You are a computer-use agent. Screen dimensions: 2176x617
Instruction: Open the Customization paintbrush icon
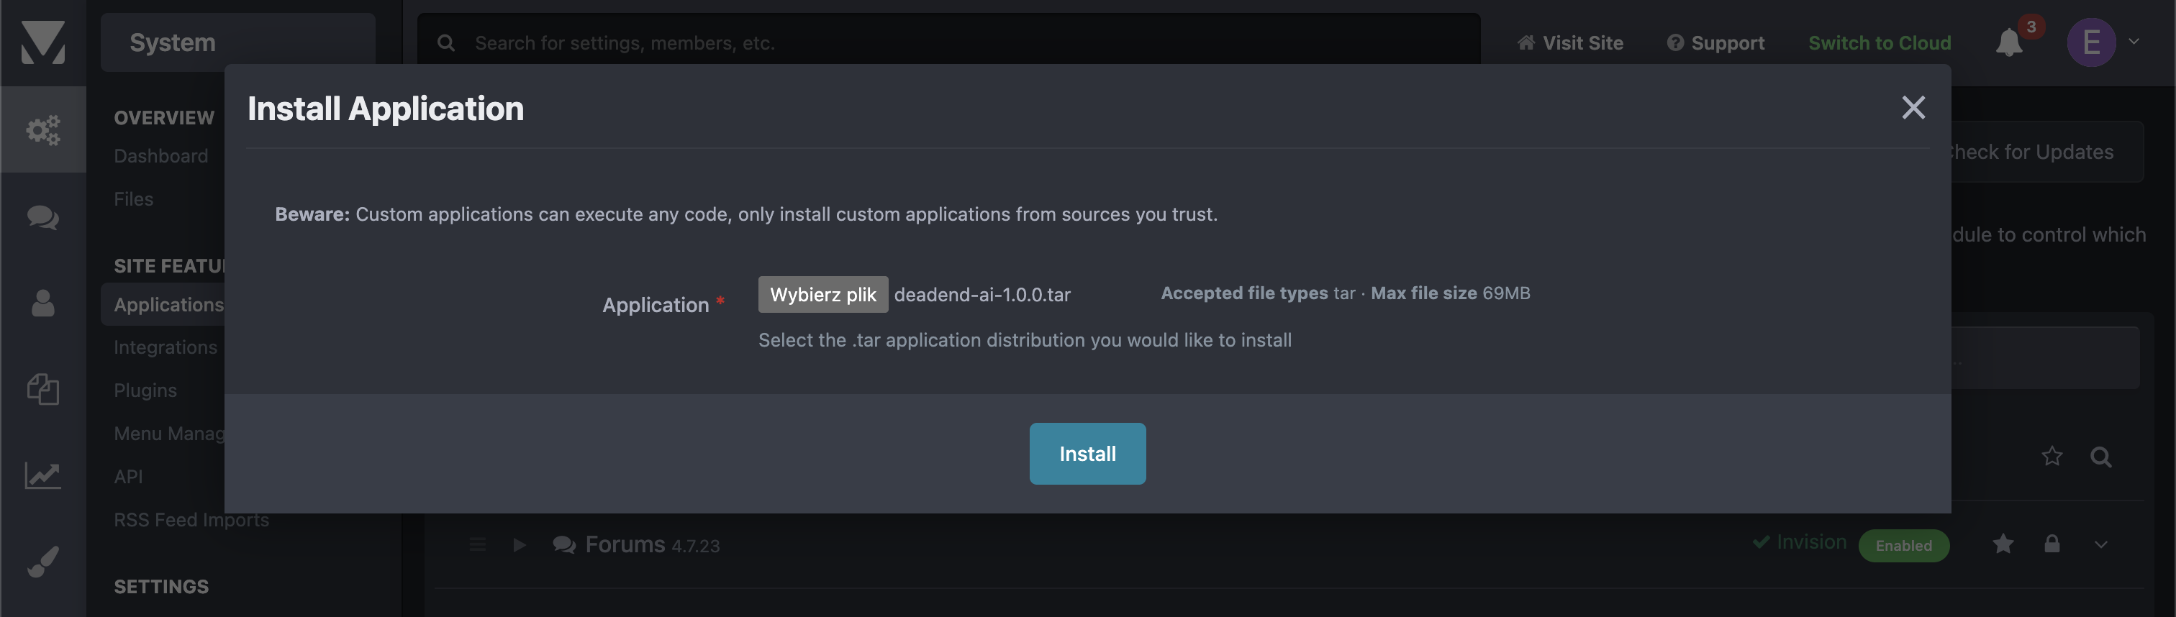pyautogui.click(x=43, y=560)
